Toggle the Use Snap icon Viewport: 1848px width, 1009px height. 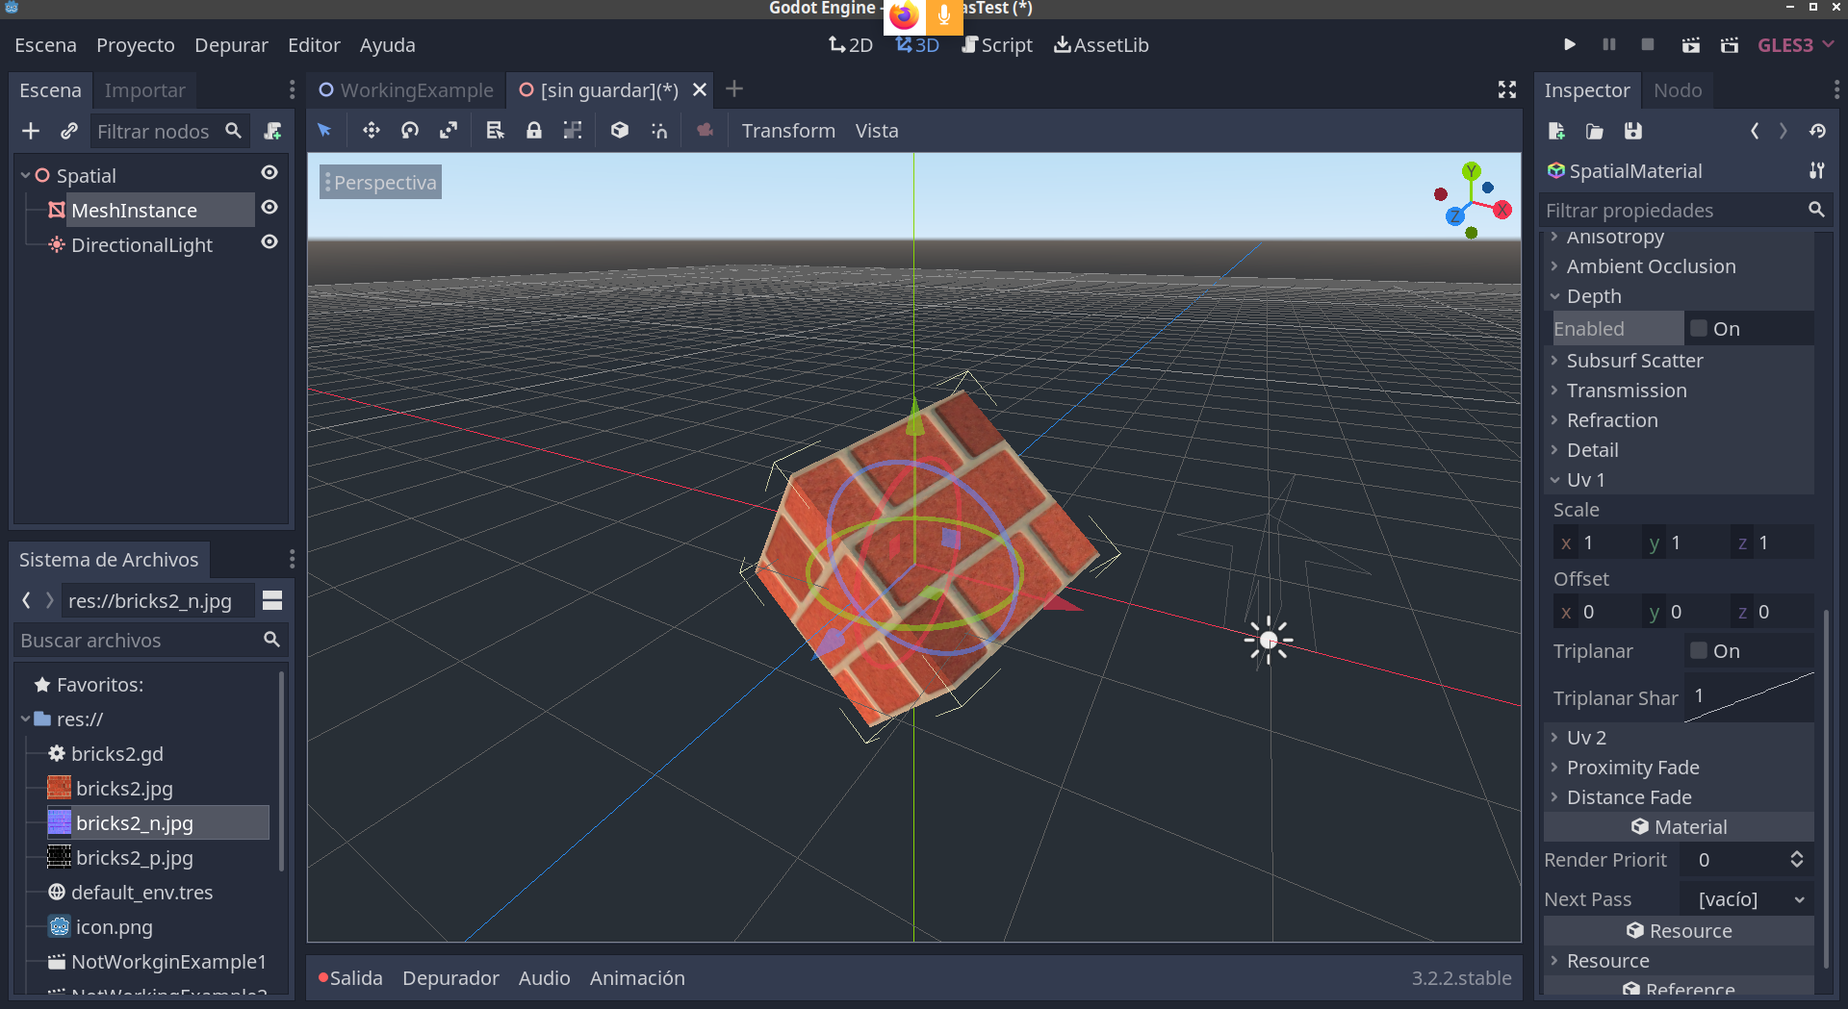(x=659, y=131)
